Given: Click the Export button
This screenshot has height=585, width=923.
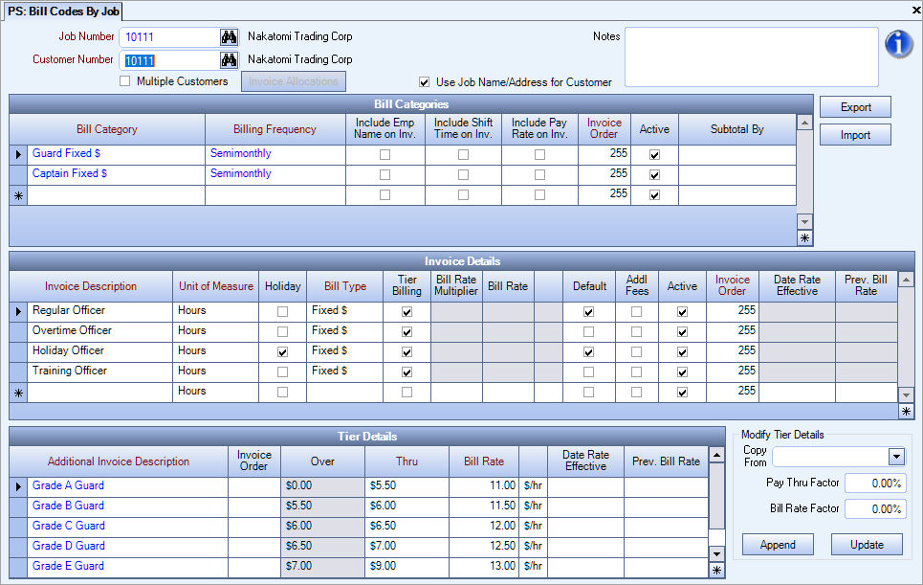Looking at the screenshot, I should 855,107.
